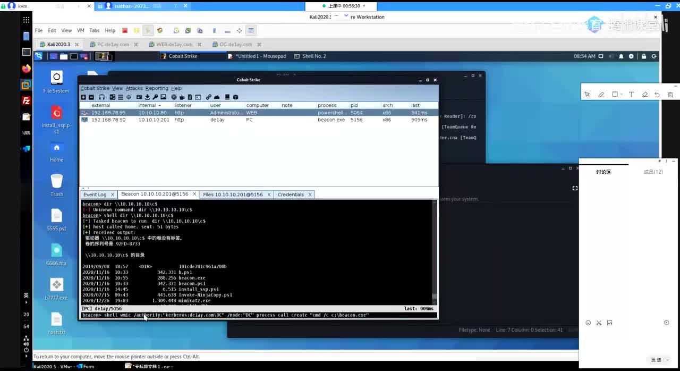Open the Trash desktop icon
The height and width of the screenshot is (371, 680).
pos(57,185)
